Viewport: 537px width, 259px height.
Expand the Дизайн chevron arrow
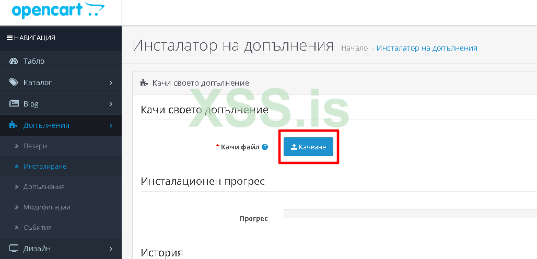tap(111, 249)
